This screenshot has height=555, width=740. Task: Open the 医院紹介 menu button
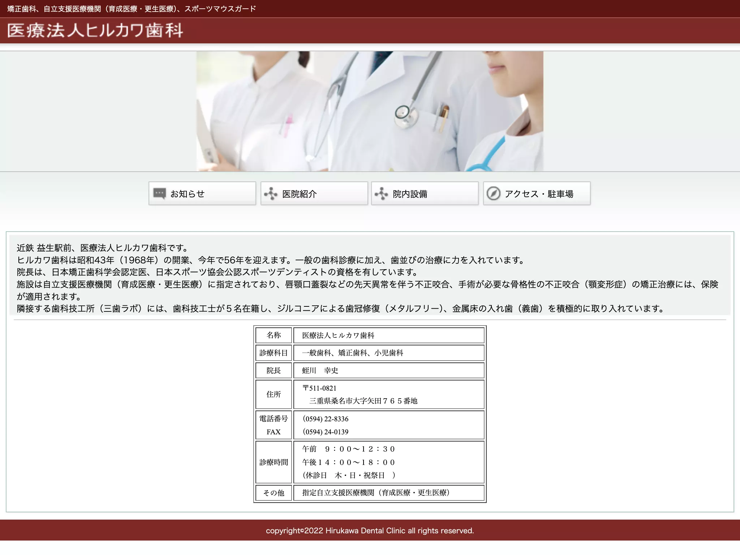click(x=314, y=193)
